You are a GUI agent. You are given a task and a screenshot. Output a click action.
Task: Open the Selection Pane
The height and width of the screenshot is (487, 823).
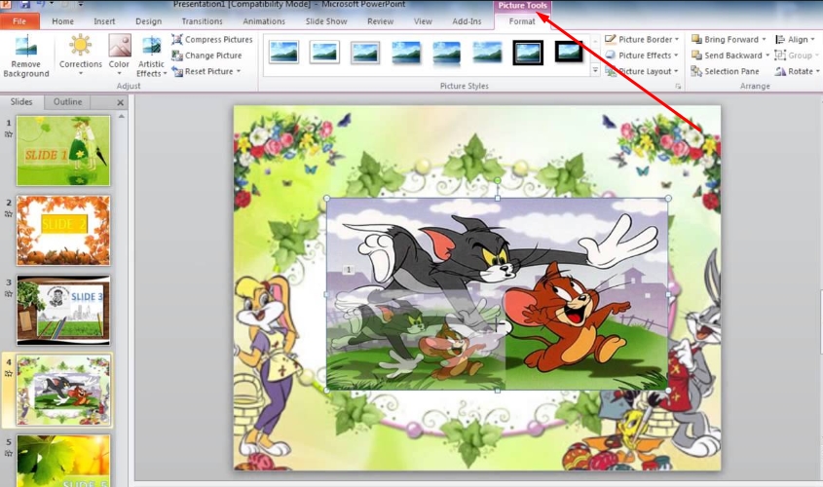coord(726,71)
